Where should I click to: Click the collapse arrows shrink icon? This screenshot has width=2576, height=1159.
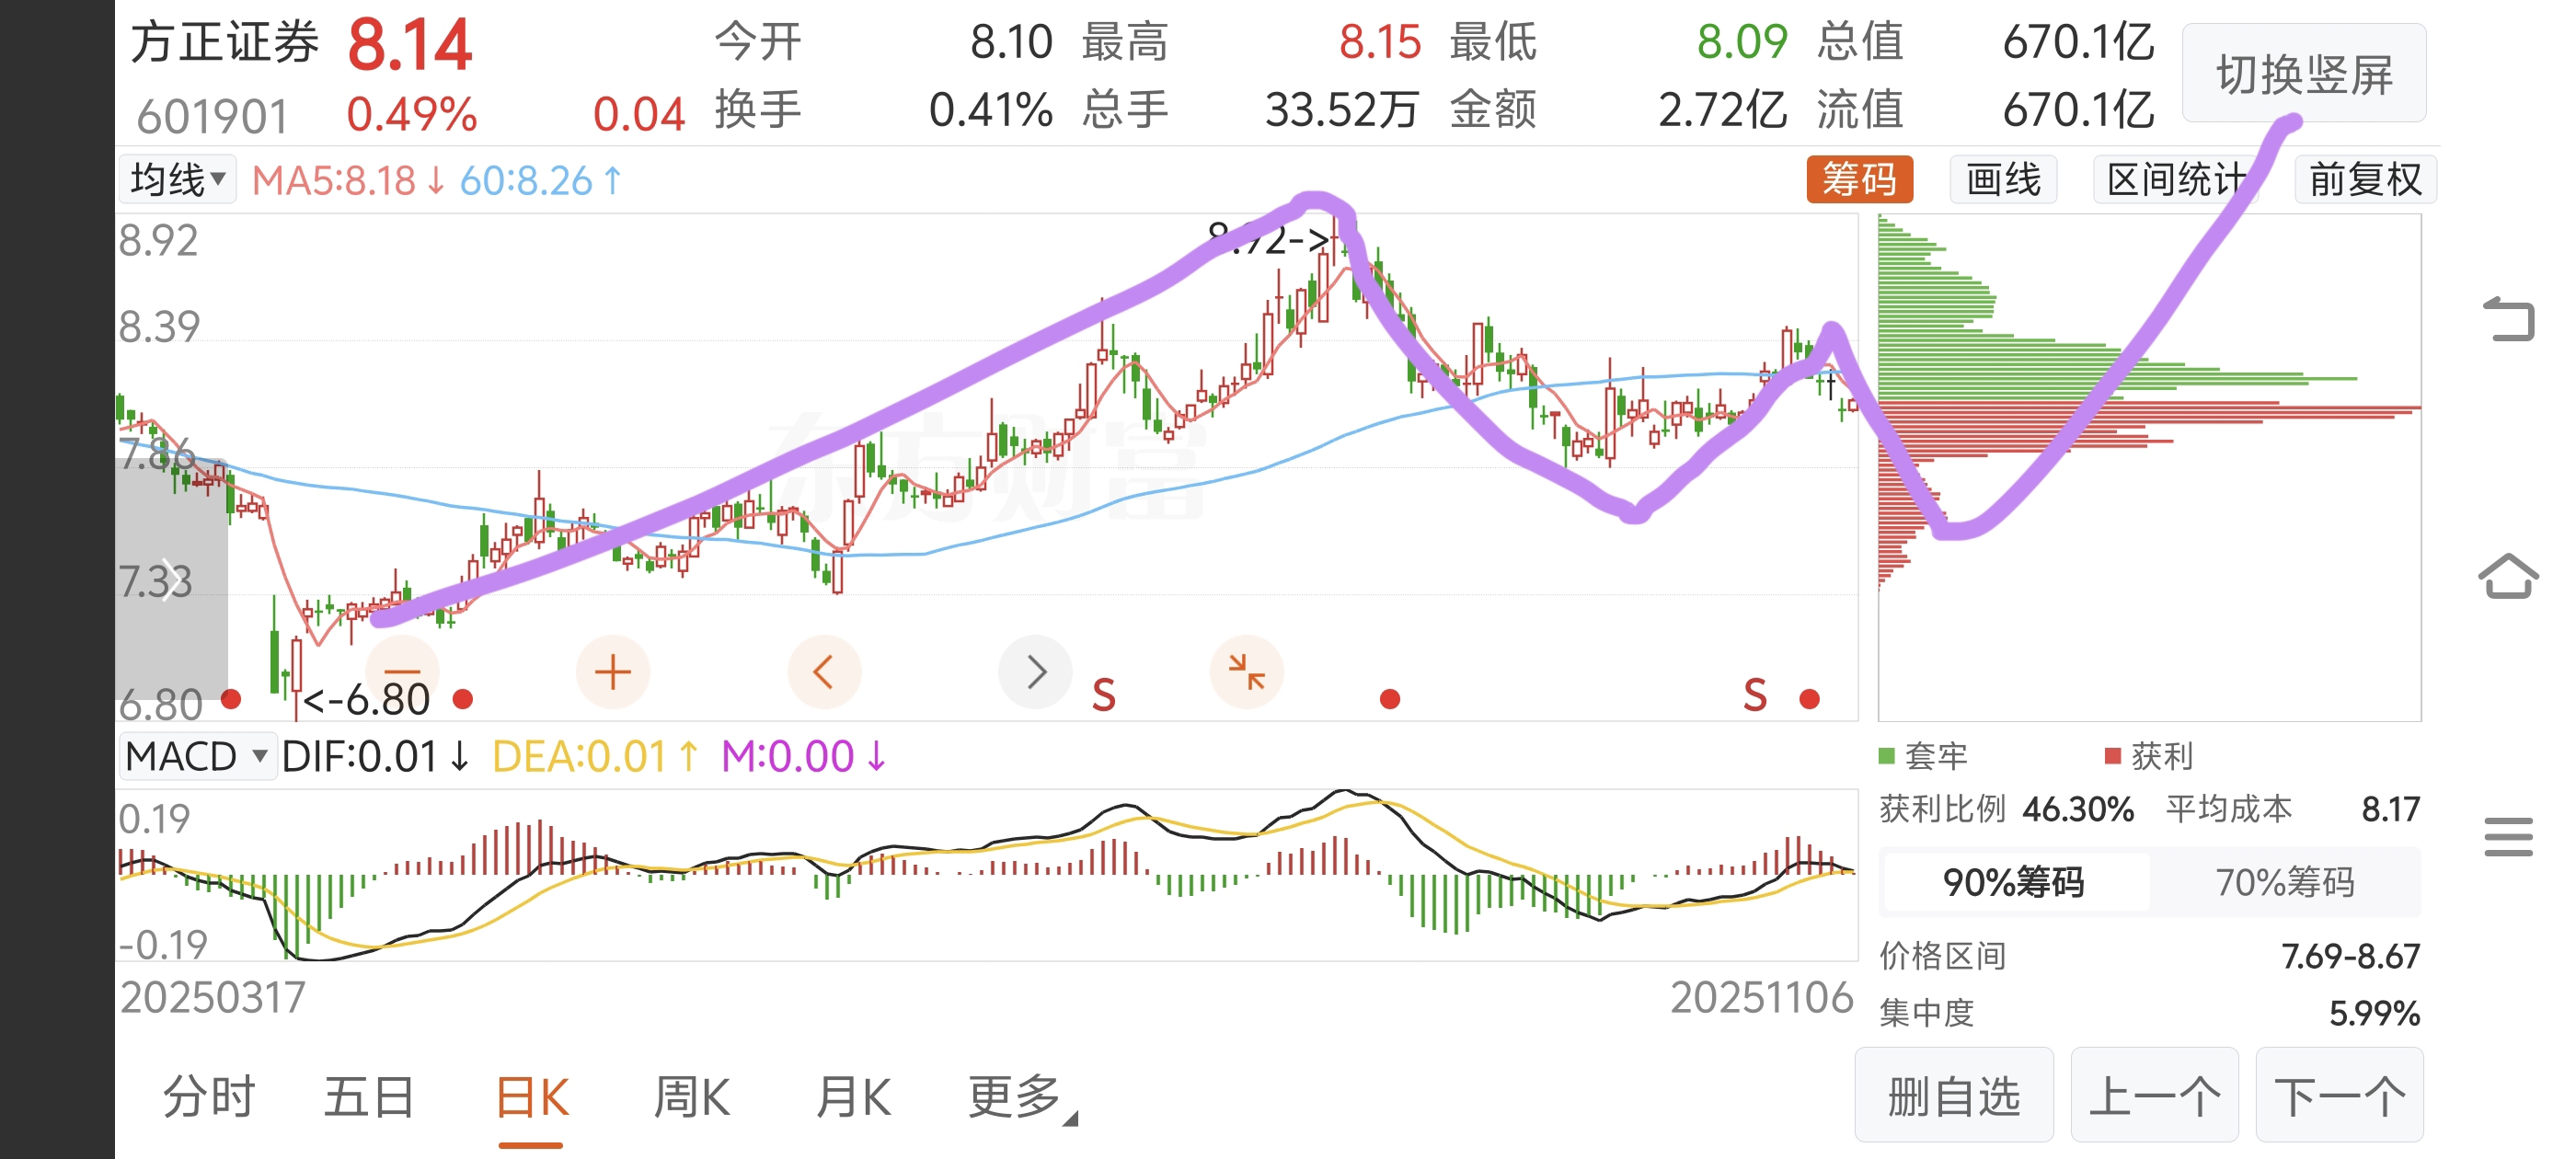[1246, 672]
